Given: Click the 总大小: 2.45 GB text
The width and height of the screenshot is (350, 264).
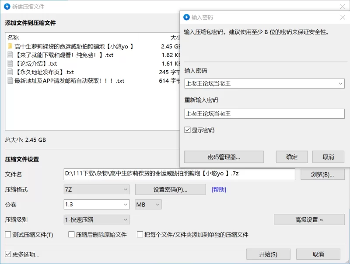Looking at the screenshot, I should [25, 140].
